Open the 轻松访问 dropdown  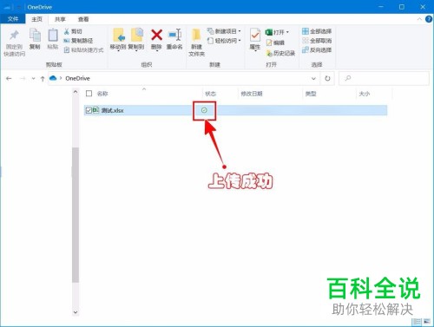(224, 41)
